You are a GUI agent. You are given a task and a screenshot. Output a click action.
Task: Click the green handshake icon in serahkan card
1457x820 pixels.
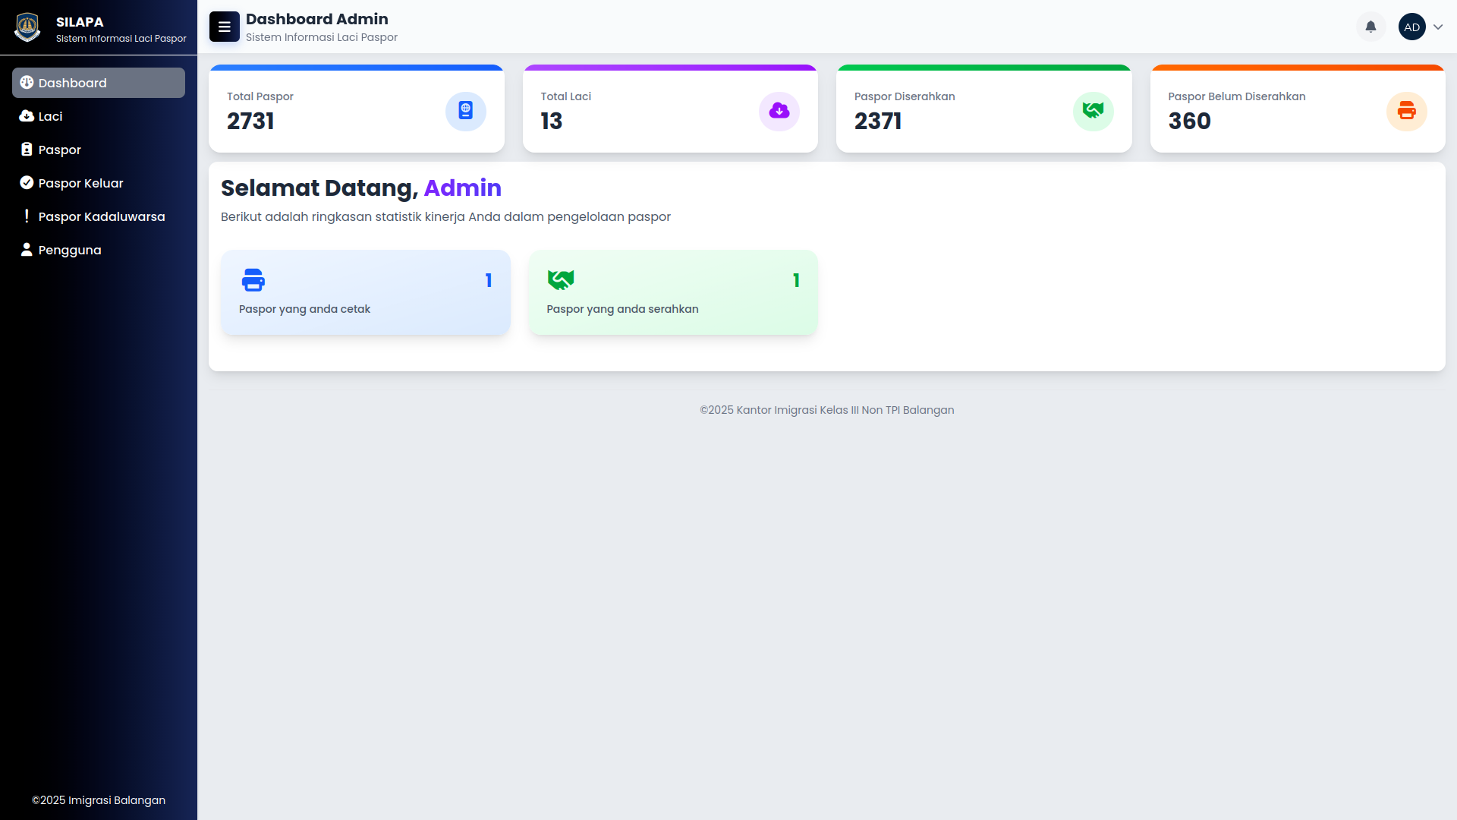[x=561, y=279]
